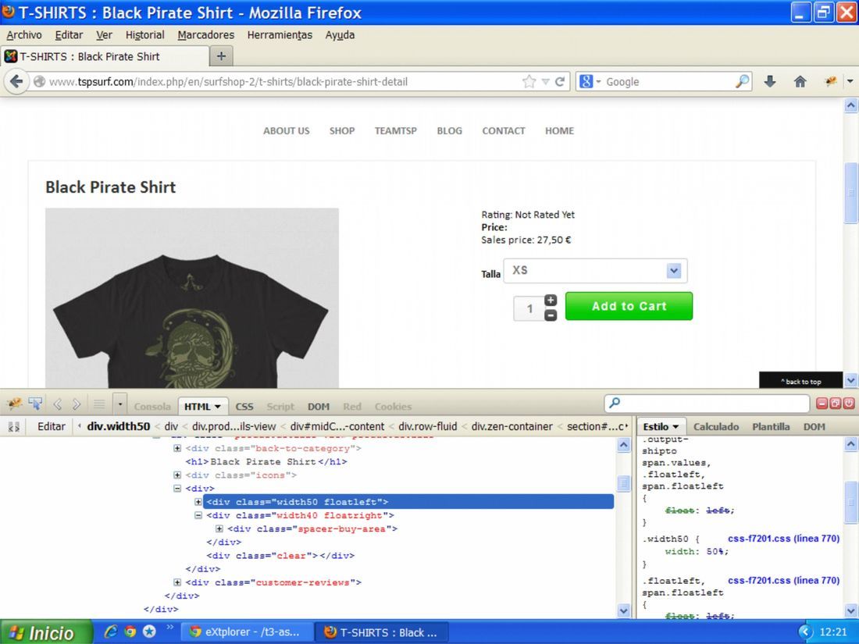Switch to Firebug DOM panel tab

(x=319, y=407)
